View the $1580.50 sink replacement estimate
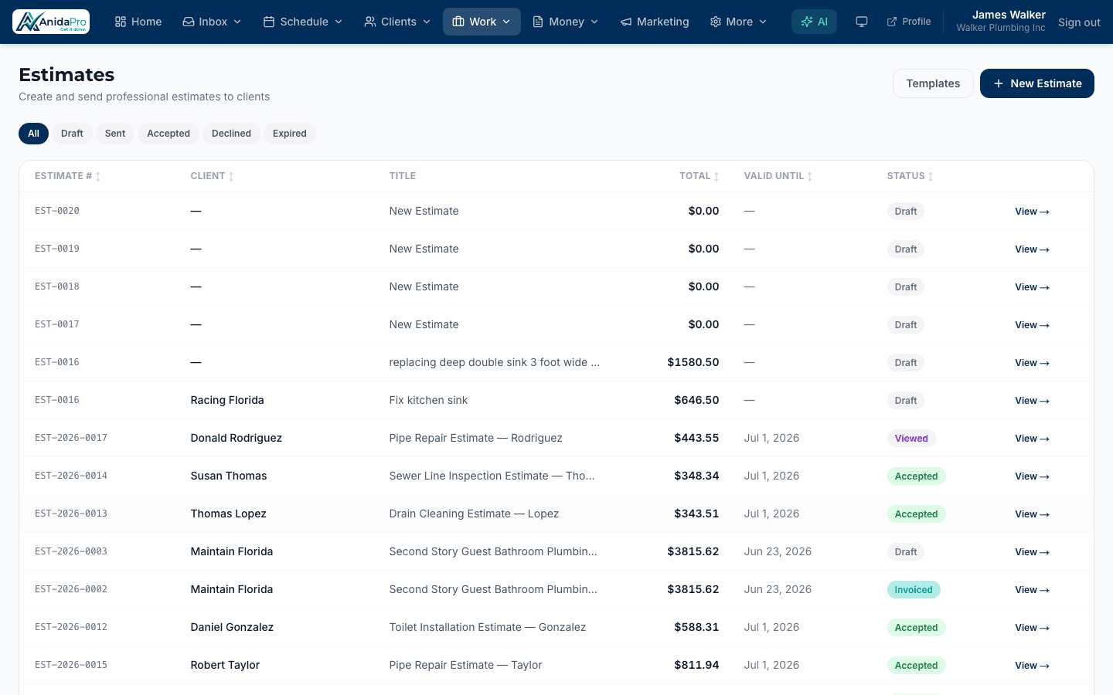The width and height of the screenshot is (1113, 695). pyautogui.click(x=1032, y=363)
